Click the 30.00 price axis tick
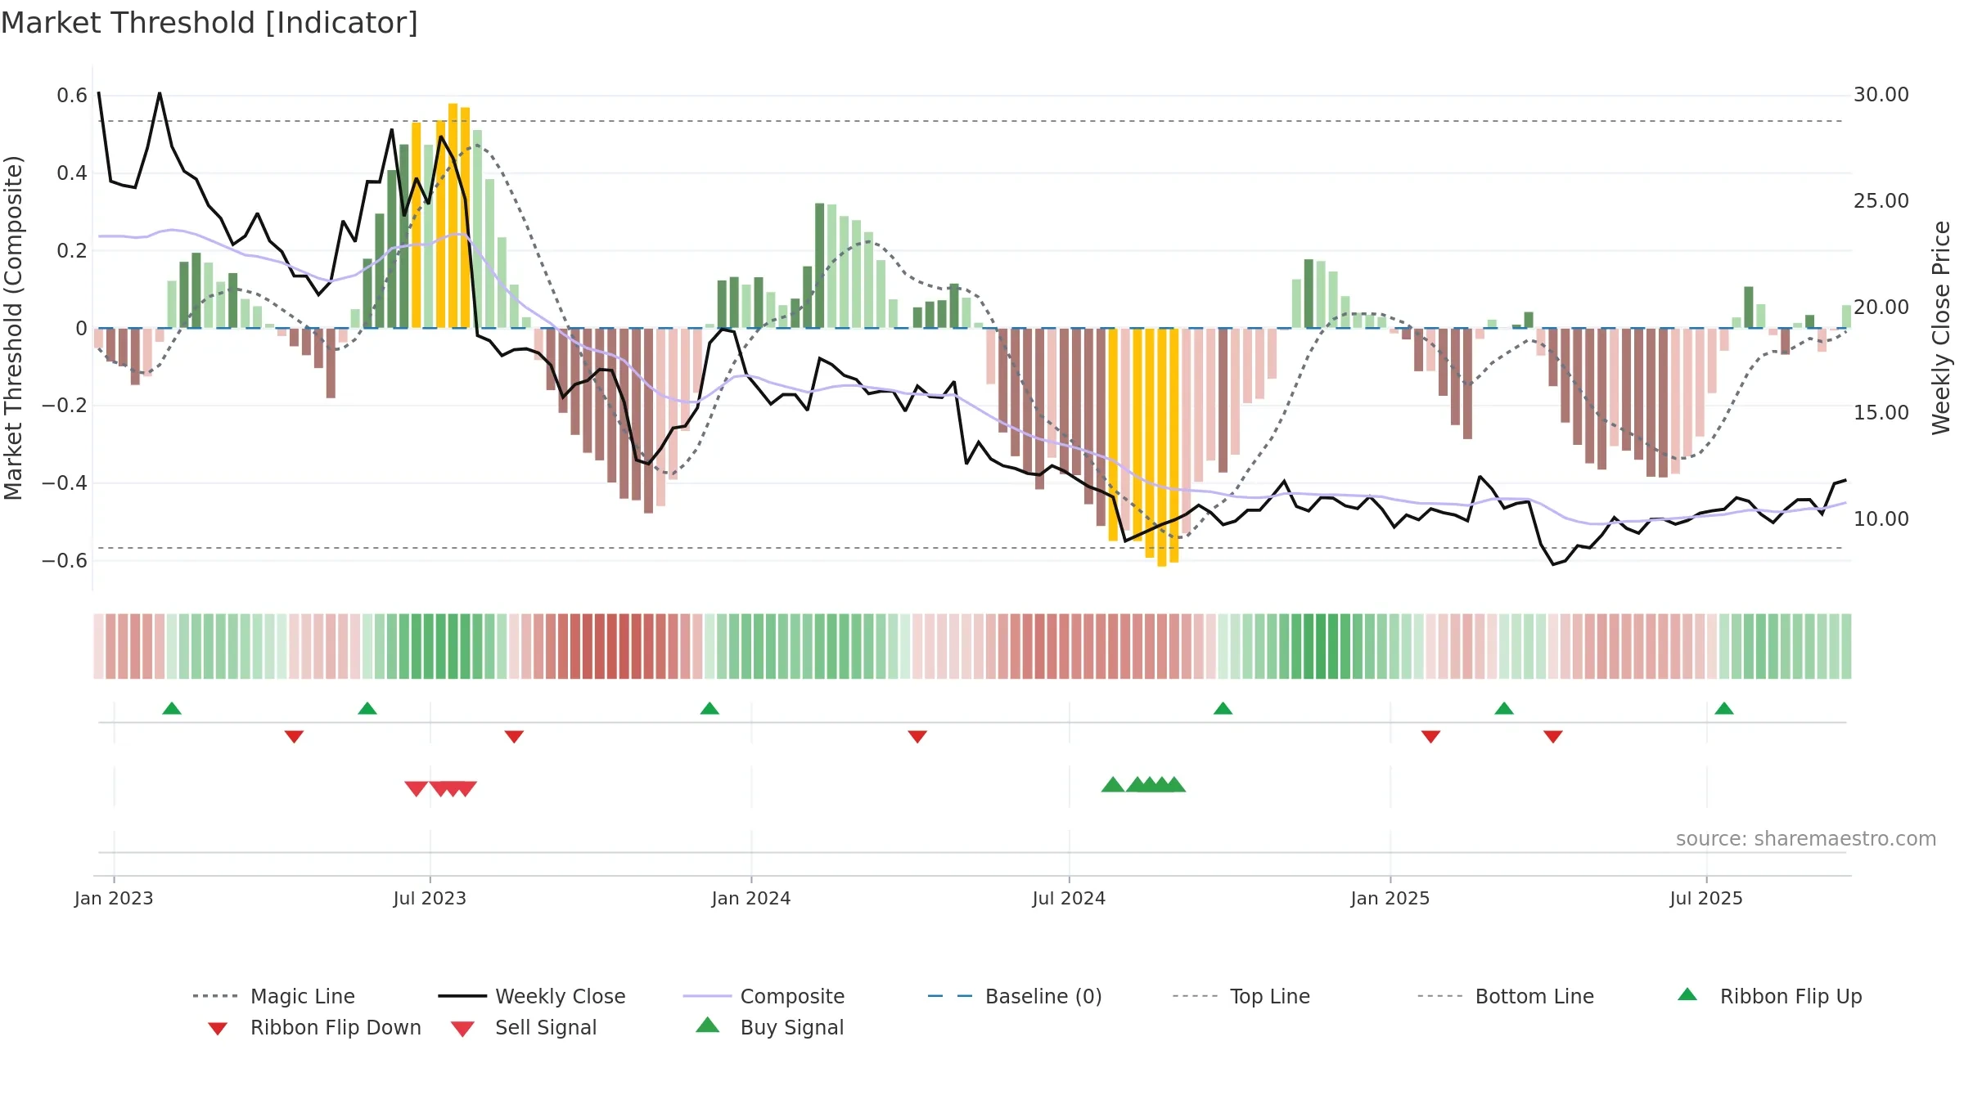The image size is (1964, 1104). click(x=1881, y=95)
